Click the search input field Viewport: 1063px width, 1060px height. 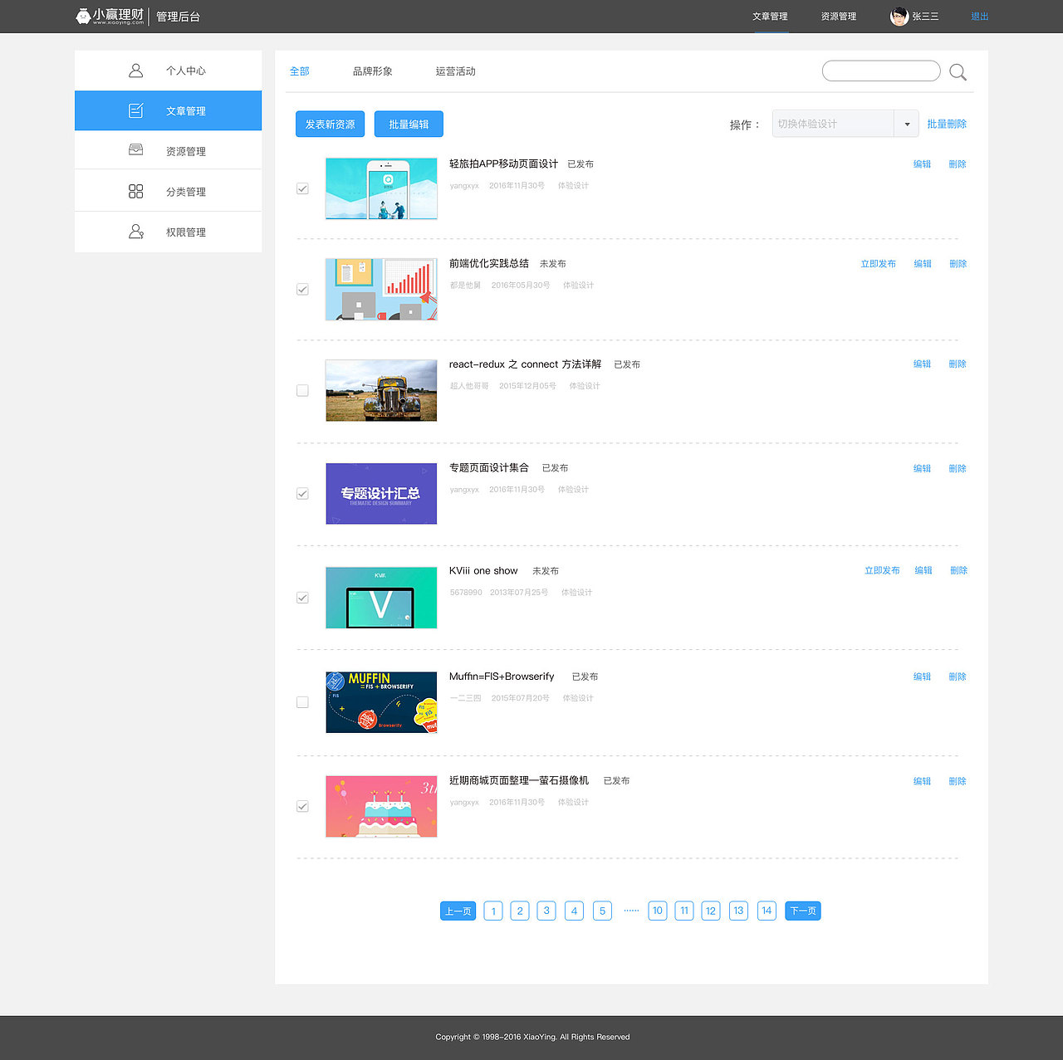coord(881,71)
